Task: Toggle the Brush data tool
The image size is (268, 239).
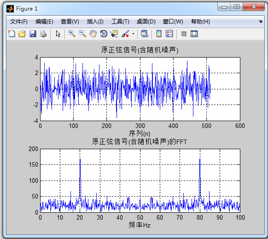Action: click(x=125, y=34)
